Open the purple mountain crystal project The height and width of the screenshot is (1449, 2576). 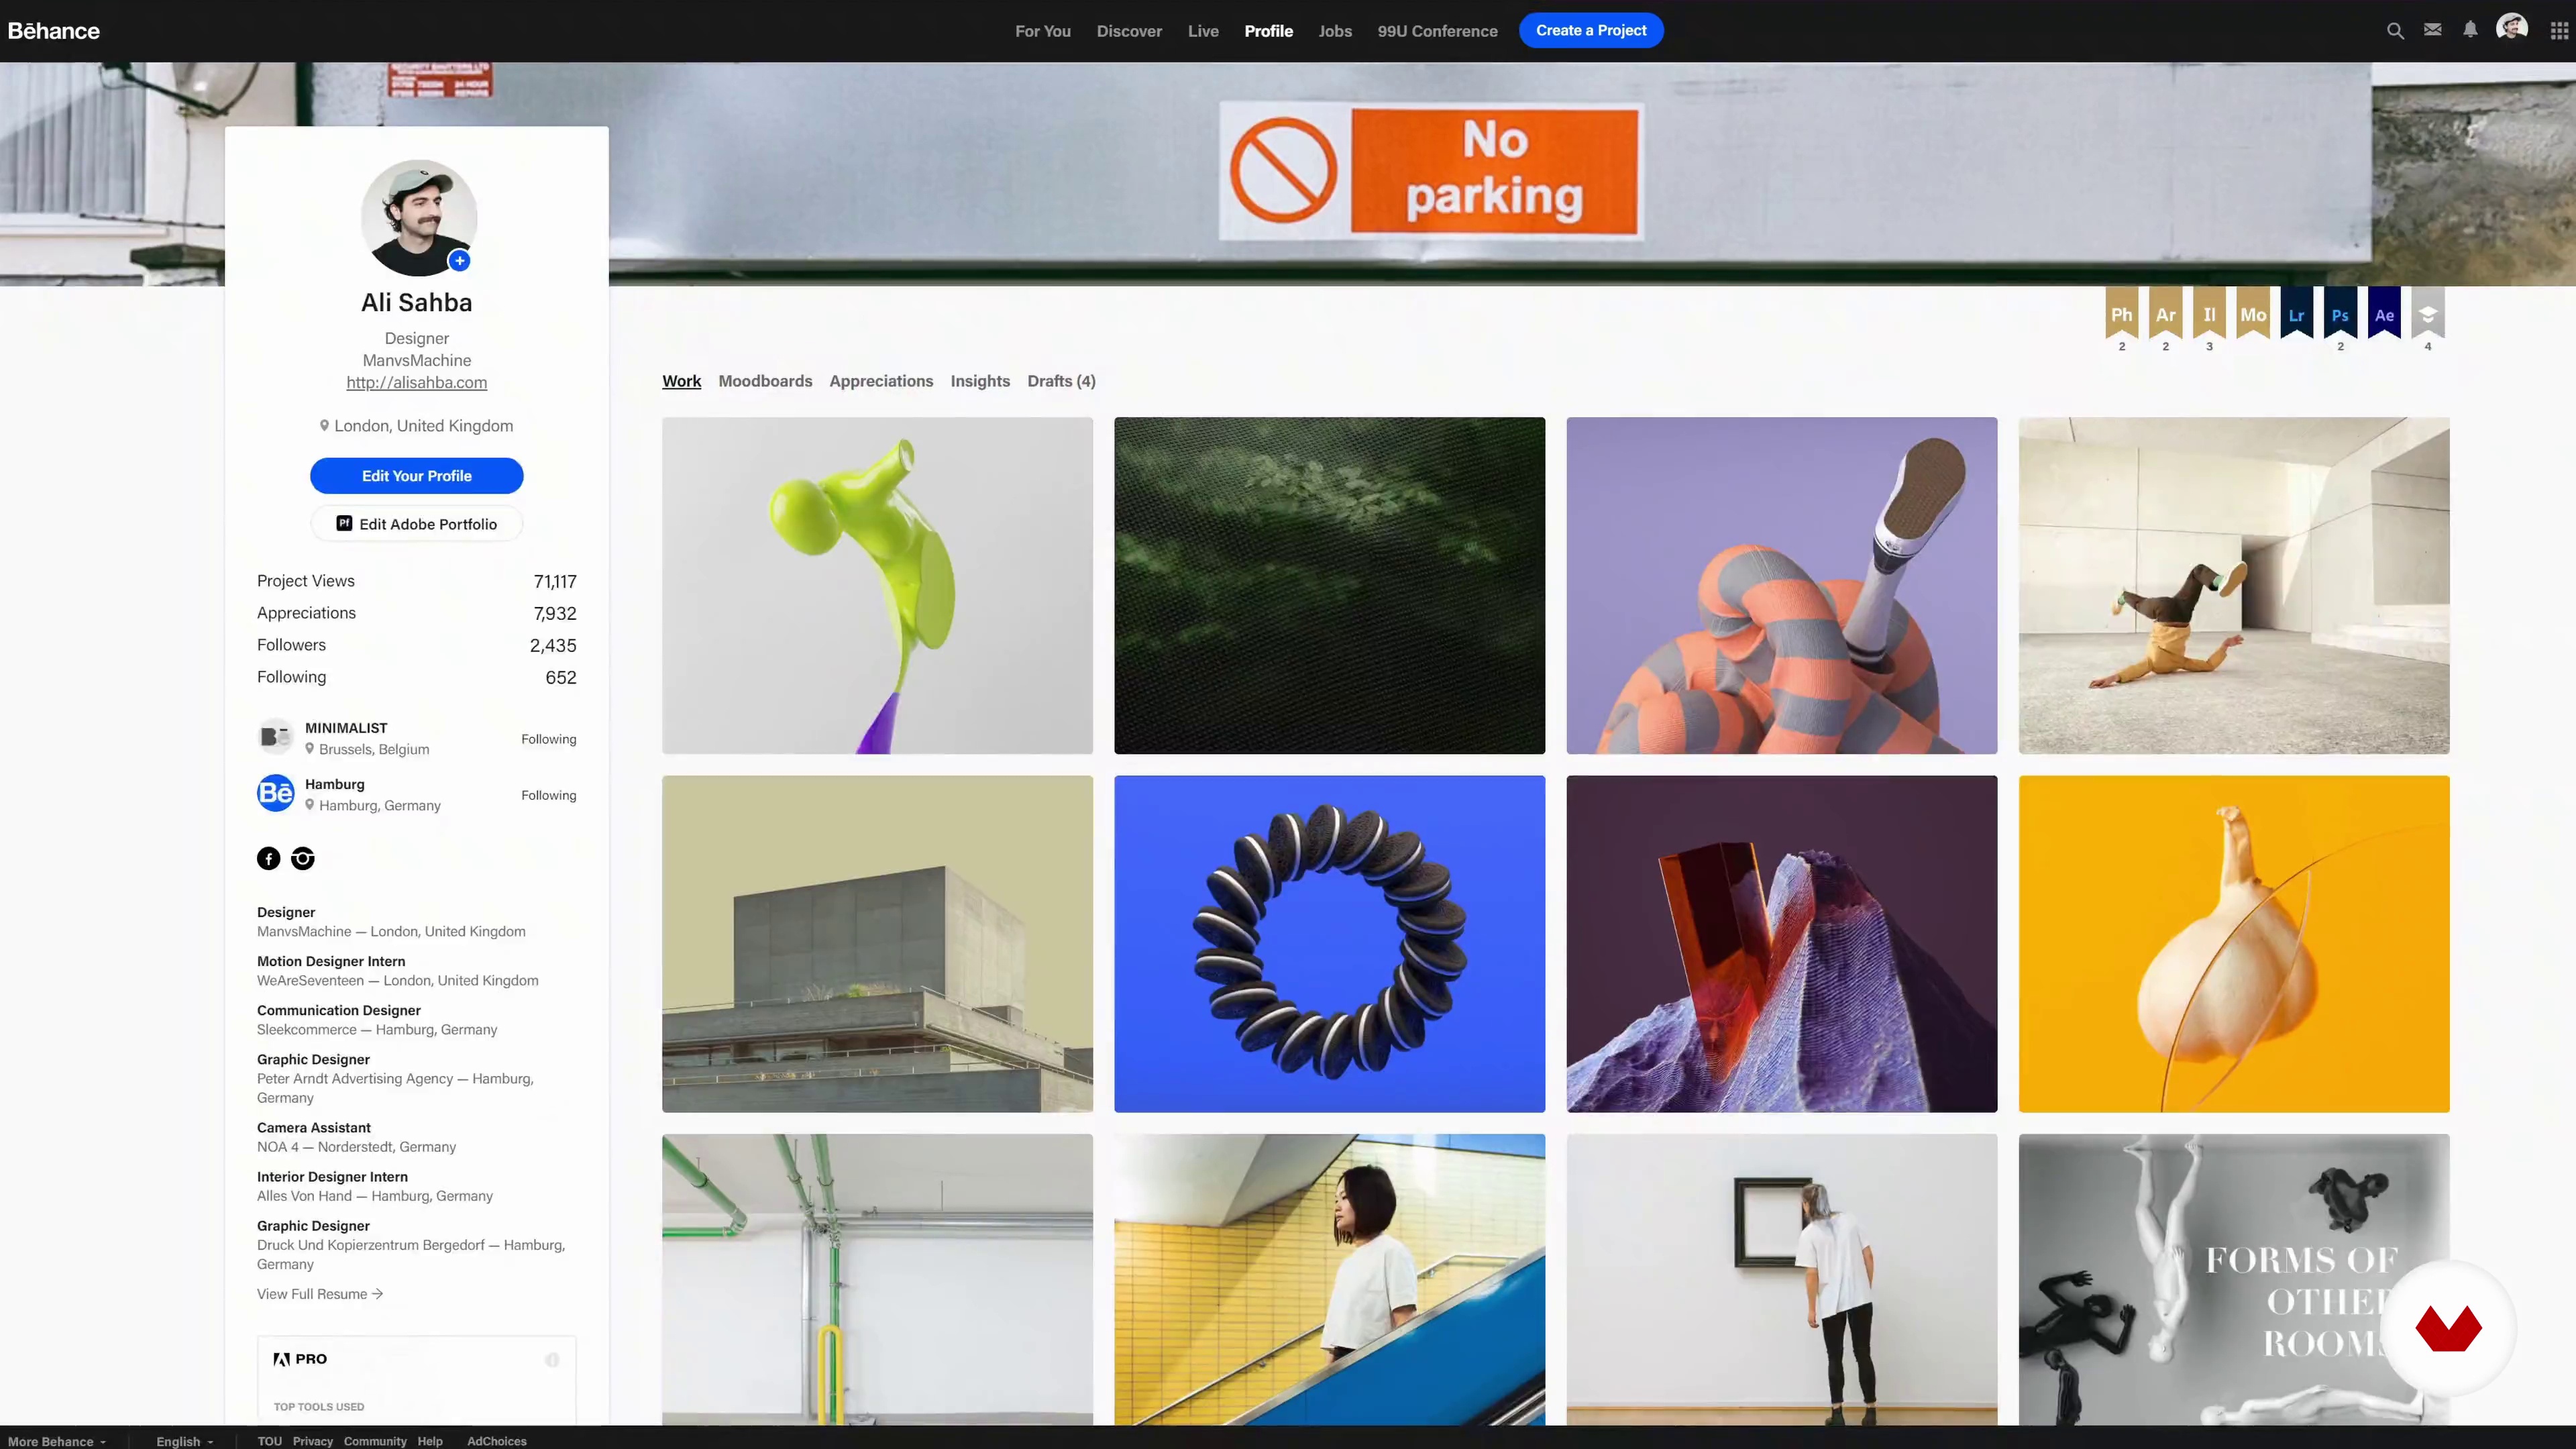coord(1781,944)
